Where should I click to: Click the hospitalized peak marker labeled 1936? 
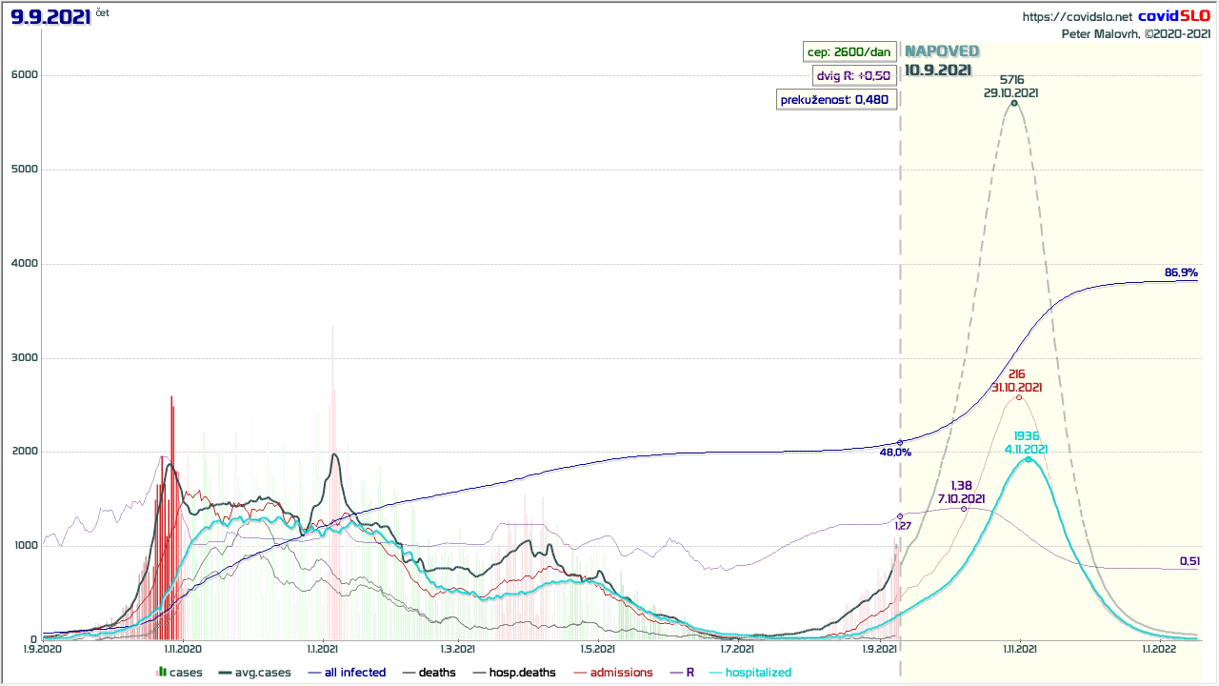point(1029,459)
